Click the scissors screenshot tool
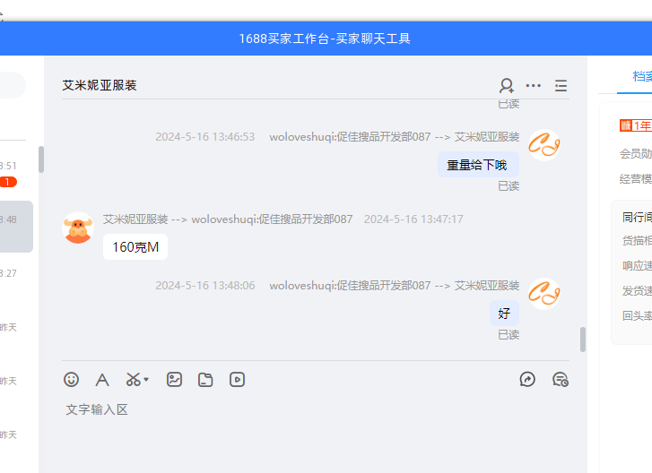Viewport: 652px width, 473px height. 133,379
